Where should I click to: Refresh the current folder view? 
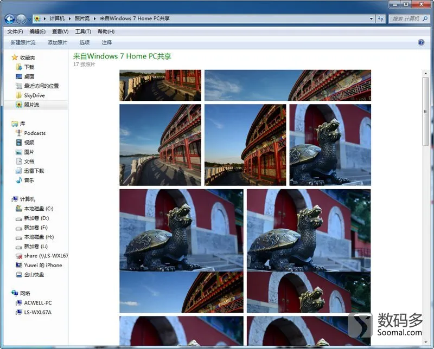[x=381, y=19]
